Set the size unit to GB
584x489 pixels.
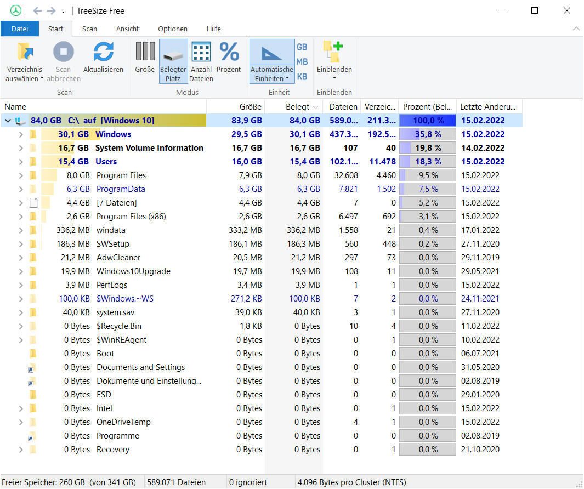pos(302,47)
